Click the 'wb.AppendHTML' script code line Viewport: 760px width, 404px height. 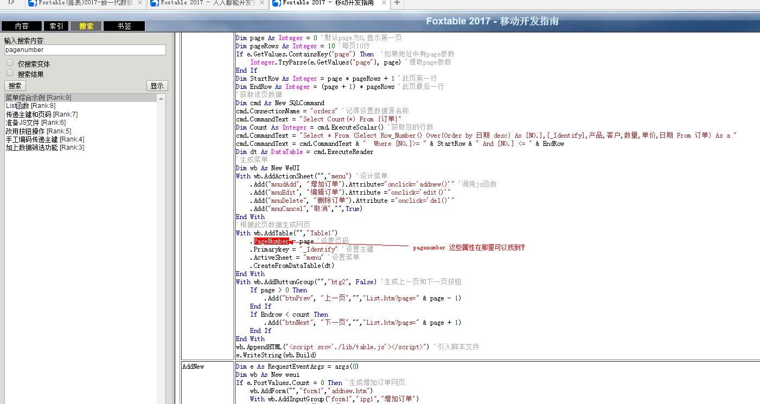(x=357, y=347)
